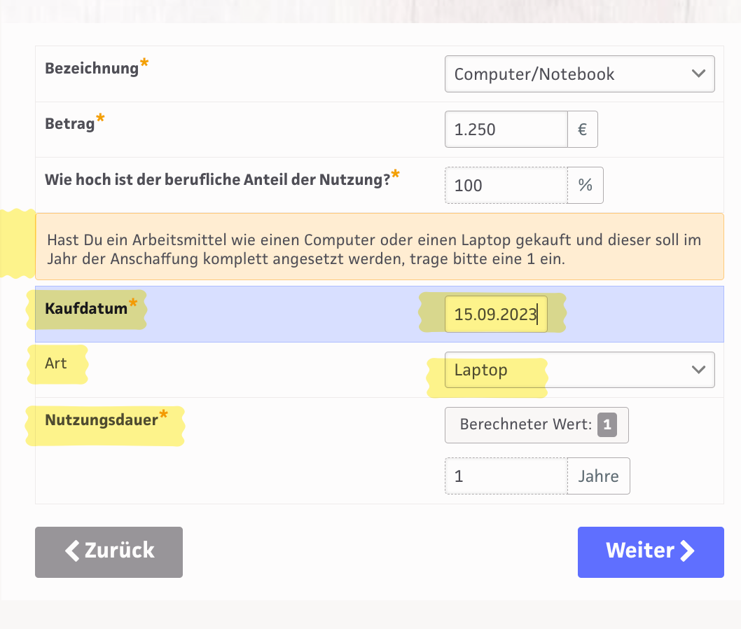Click the gray badge showing 1
The width and height of the screenshot is (741, 629).
click(607, 424)
